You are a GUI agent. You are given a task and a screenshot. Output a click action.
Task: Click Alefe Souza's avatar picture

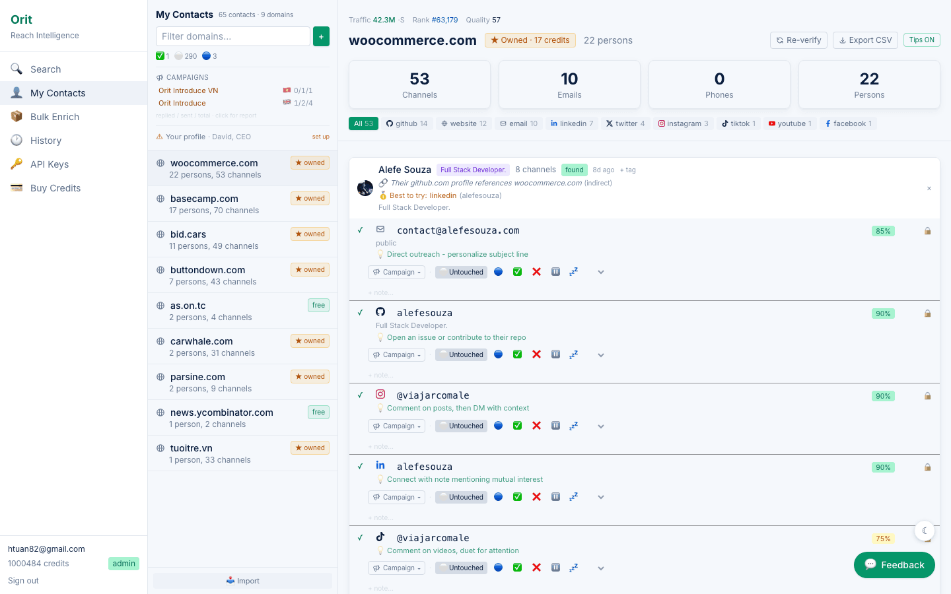pyautogui.click(x=365, y=188)
